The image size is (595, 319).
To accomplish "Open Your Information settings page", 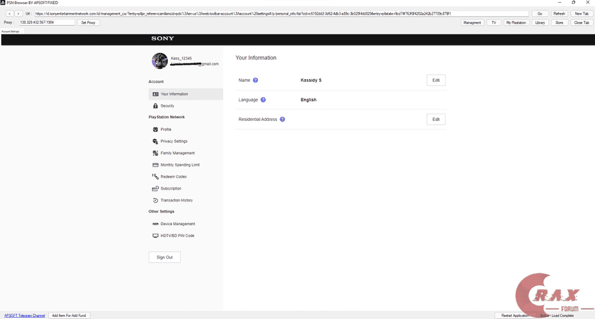I will (x=186, y=94).
